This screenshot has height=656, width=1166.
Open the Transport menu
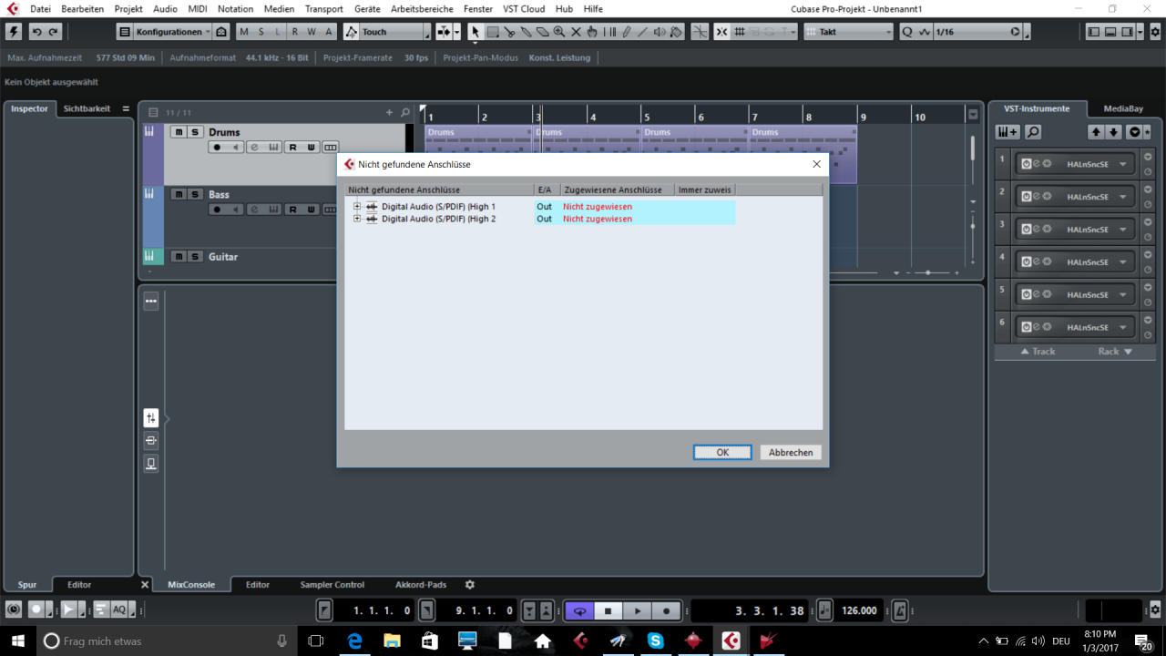(x=324, y=9)
